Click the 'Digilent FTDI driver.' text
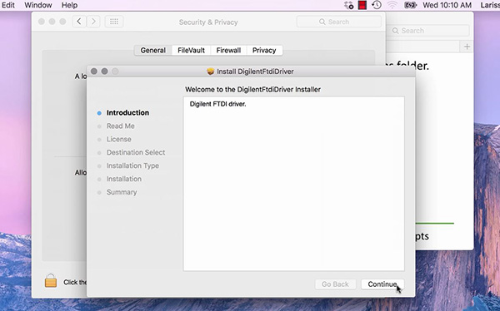Image resolution: width=500 pixels, height=311 pixels. coord(217,104)
